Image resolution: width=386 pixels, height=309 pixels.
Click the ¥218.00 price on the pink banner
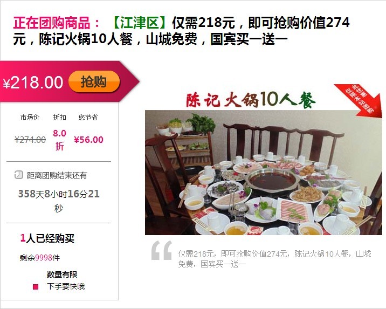[x=33, y=82]
